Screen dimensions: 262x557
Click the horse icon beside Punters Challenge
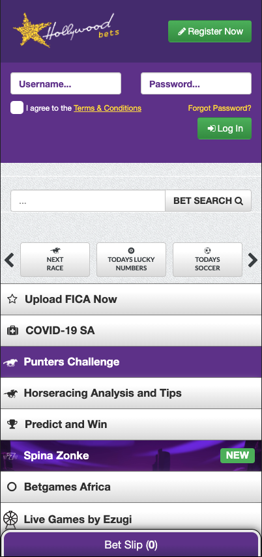coord(10,362)
